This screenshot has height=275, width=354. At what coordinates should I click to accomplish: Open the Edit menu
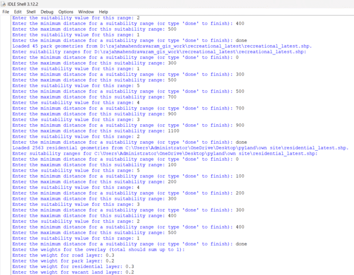(18, 11)
